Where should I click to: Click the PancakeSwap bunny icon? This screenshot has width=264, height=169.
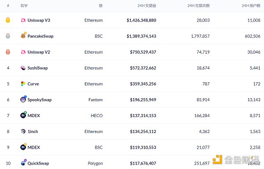23,36
